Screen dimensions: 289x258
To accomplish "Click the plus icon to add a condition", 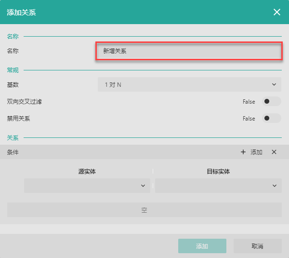I will tap(243, 152).
